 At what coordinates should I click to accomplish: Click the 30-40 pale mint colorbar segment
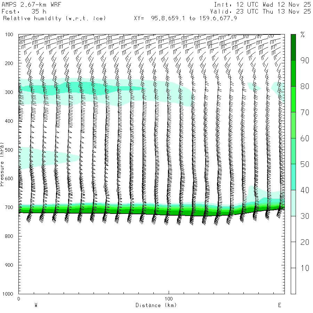[x=293, y=203]
